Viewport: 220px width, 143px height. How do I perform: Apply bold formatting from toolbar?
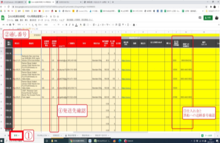[66, 25]
